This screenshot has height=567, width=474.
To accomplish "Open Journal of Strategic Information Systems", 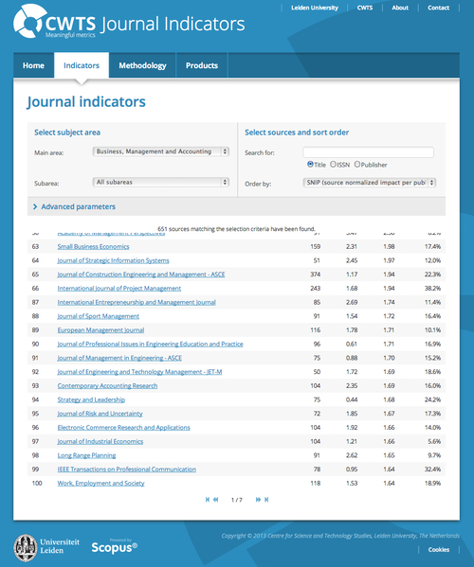I will click(x=114, y=260).
